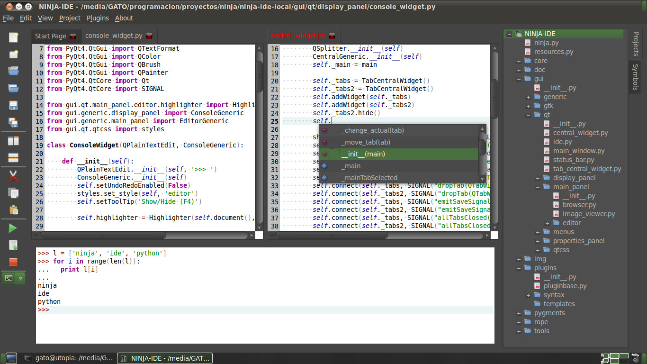Open image_viewer.py in project tree
This screenshot has height=364, width=647.
(589, 214)
